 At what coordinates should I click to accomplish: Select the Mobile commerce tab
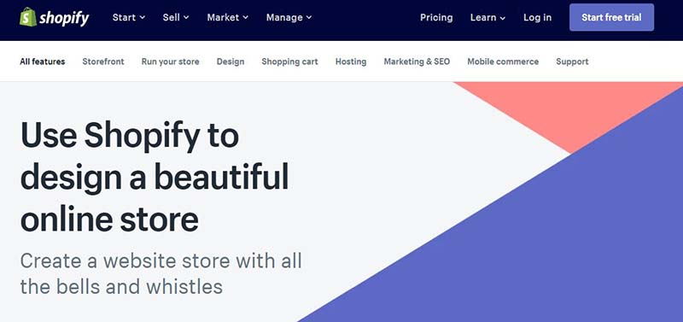coord(503,61)
